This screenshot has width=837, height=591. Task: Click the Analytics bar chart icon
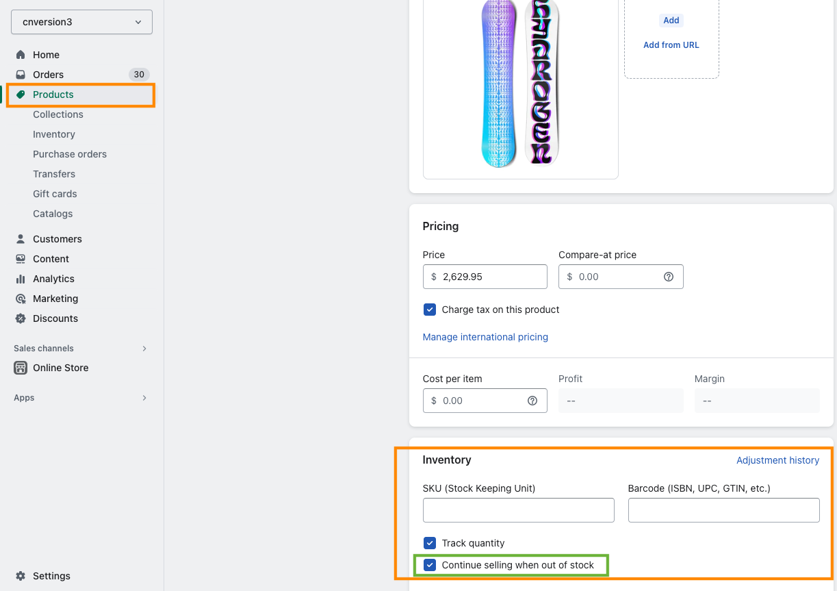click(x=21, y=279)
